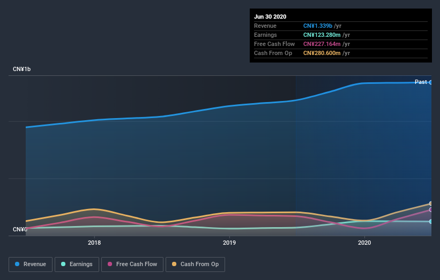Select the 2019 axis label
The width and height of the screenshot is (440, 280).
tap(229, 243)
